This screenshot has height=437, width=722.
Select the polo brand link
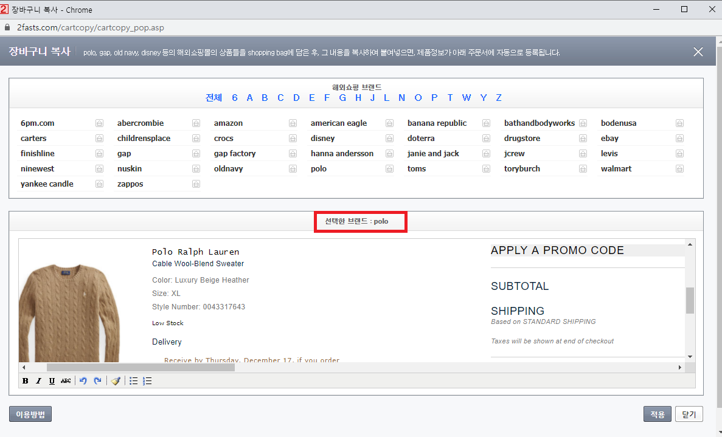pyautogui.click(x=319, y=169)
